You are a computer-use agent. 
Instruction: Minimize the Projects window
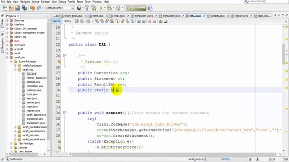tap(48, 16)
